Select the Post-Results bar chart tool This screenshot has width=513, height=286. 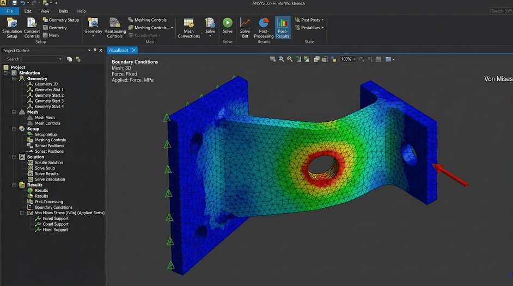(x=282, y=28)
